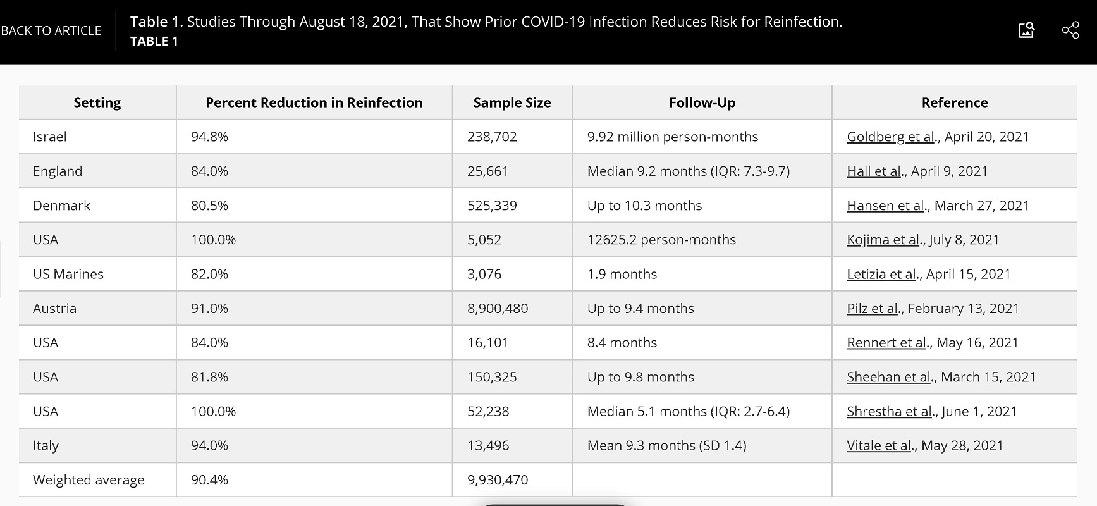Click the Weighted average 90.4% cell

(x=314, y=479)
